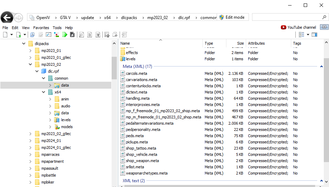The height and width of the screenshot is (187, 329).
Task: Sort by the Attributes column header
Action: pyautogui.click(x=268, y=43)
